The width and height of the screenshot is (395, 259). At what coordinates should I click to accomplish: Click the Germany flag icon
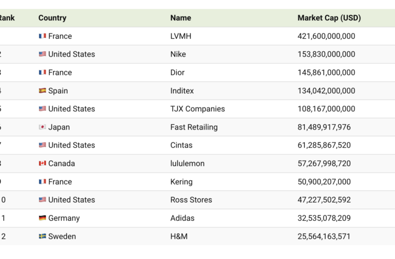click(42, 218)
